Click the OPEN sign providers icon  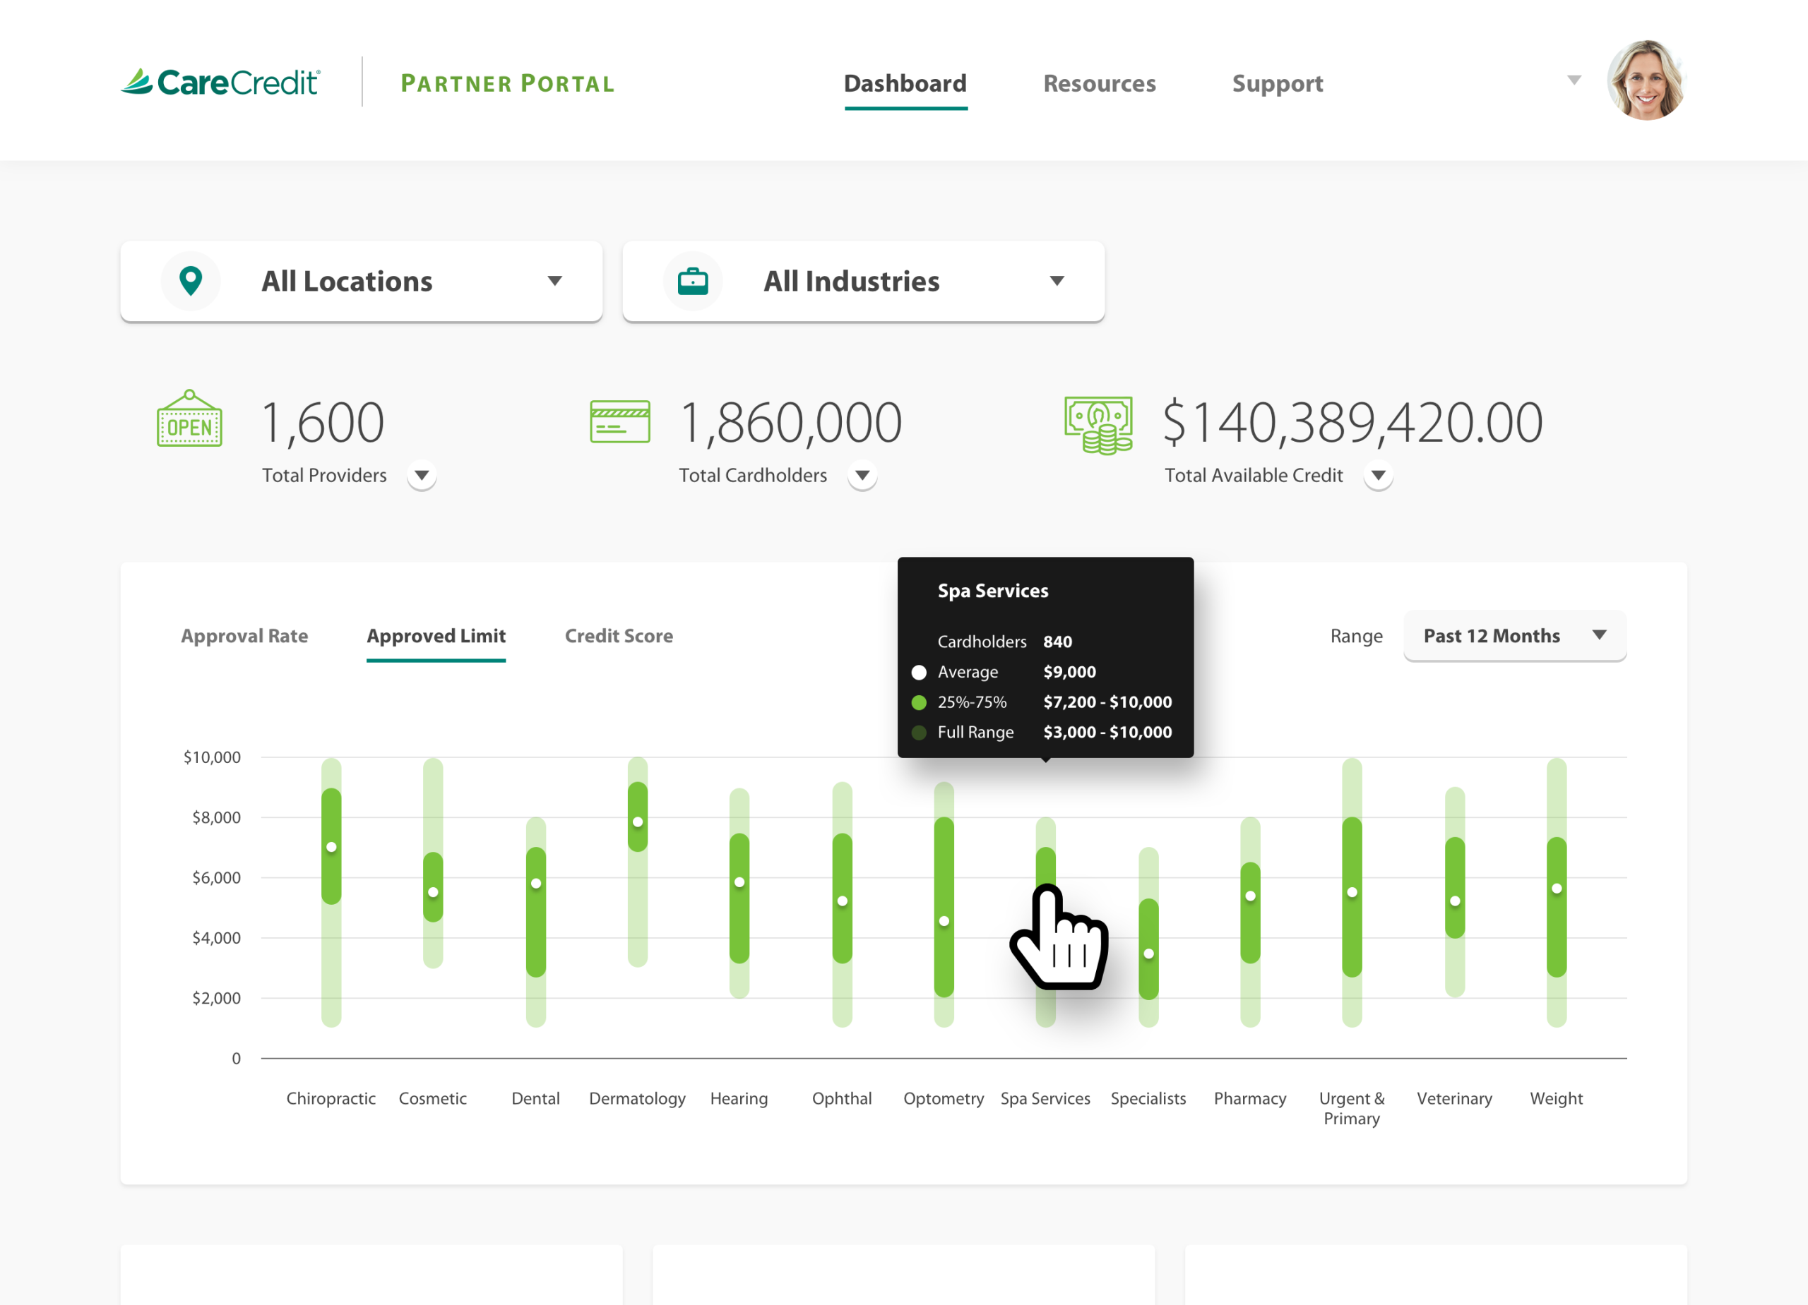click(189, 420)
